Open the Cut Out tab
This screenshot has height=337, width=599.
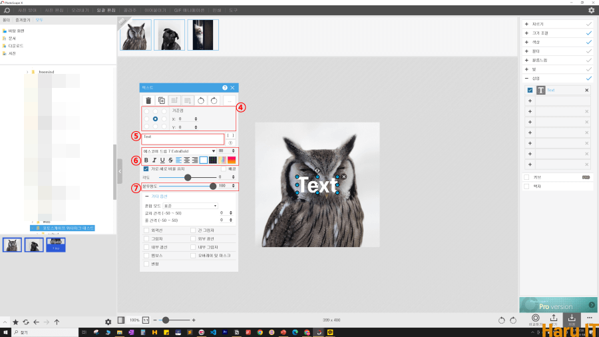pyautogui.click(x=80, y=10)
